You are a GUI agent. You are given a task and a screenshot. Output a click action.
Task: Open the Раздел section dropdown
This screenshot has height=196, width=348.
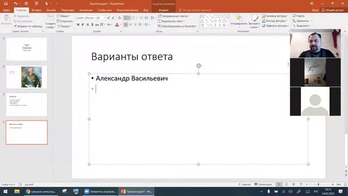(x=64, y=26)
